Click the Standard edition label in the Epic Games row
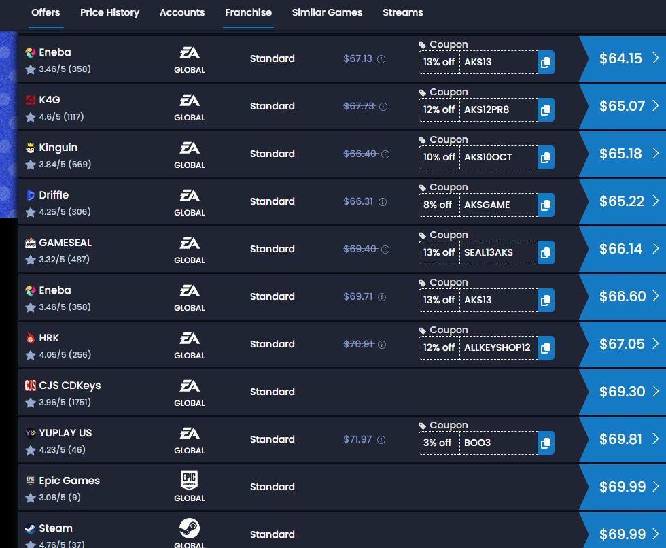This screenshot has height=548, width=666. tap(273, 487)
